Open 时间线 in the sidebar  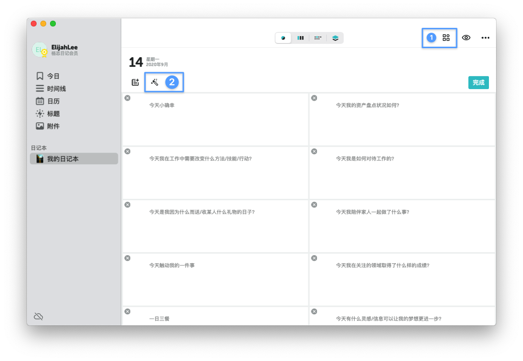56,89
